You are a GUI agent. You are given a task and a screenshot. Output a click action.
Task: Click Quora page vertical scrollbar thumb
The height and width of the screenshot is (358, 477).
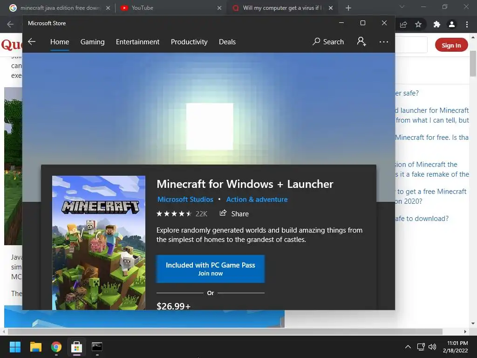click(473, 63)
